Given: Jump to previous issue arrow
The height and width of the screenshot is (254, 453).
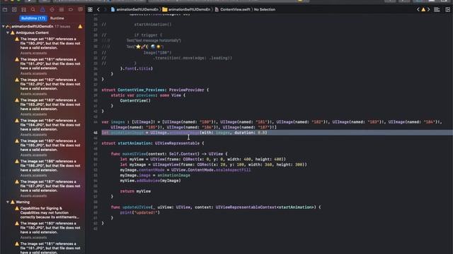Looking at the screenshot, I should point(418,9).
